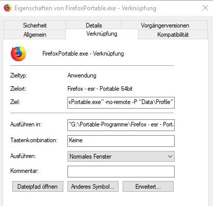Viewport: 213px width, 206px height.
Task: Click the empty Kommentar field
Action: point(121,171)
